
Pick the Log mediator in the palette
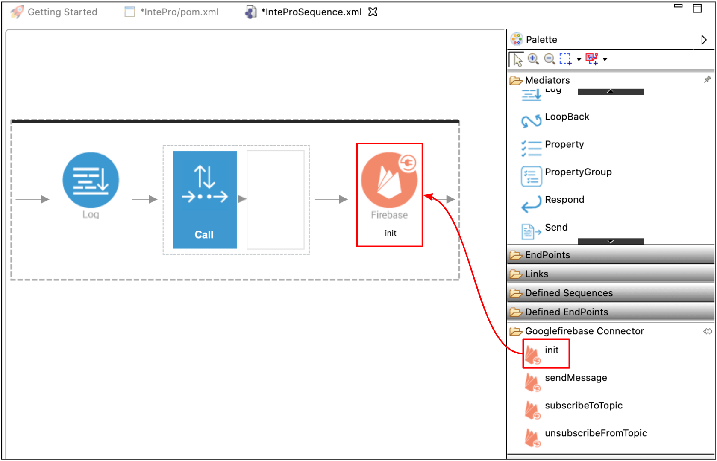coord(541,93)
